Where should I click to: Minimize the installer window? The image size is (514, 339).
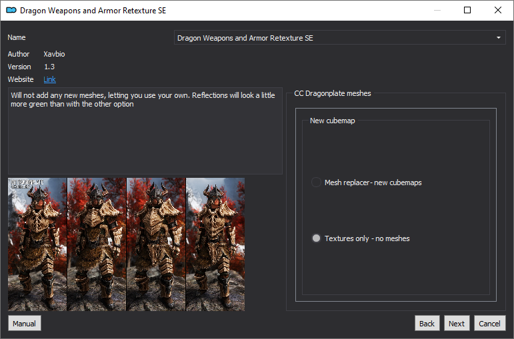(x=437, y=10)
